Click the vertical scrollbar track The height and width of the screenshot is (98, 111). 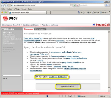point(109,60)
